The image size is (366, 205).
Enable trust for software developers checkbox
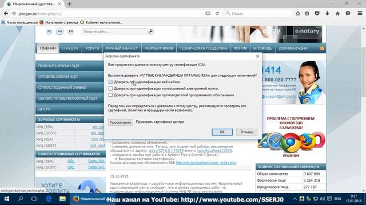pos(110,95)
